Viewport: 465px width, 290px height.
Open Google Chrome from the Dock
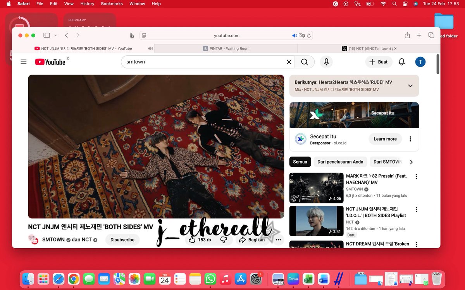(74, 279)
